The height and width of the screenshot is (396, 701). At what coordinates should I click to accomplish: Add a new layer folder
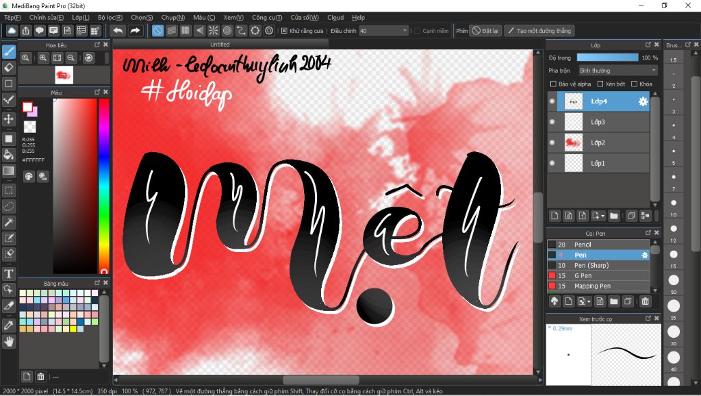pyautogui.click(x=614, y=216)
